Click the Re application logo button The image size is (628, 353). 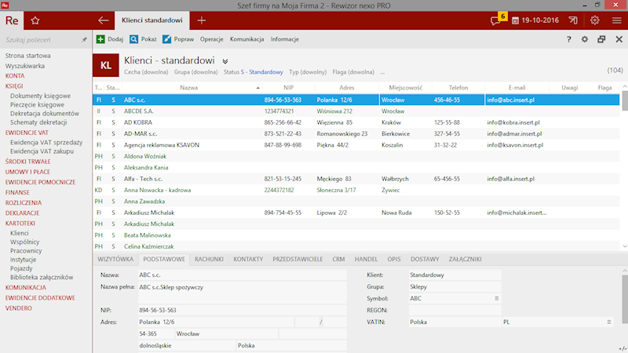click(x=12, y=20)
